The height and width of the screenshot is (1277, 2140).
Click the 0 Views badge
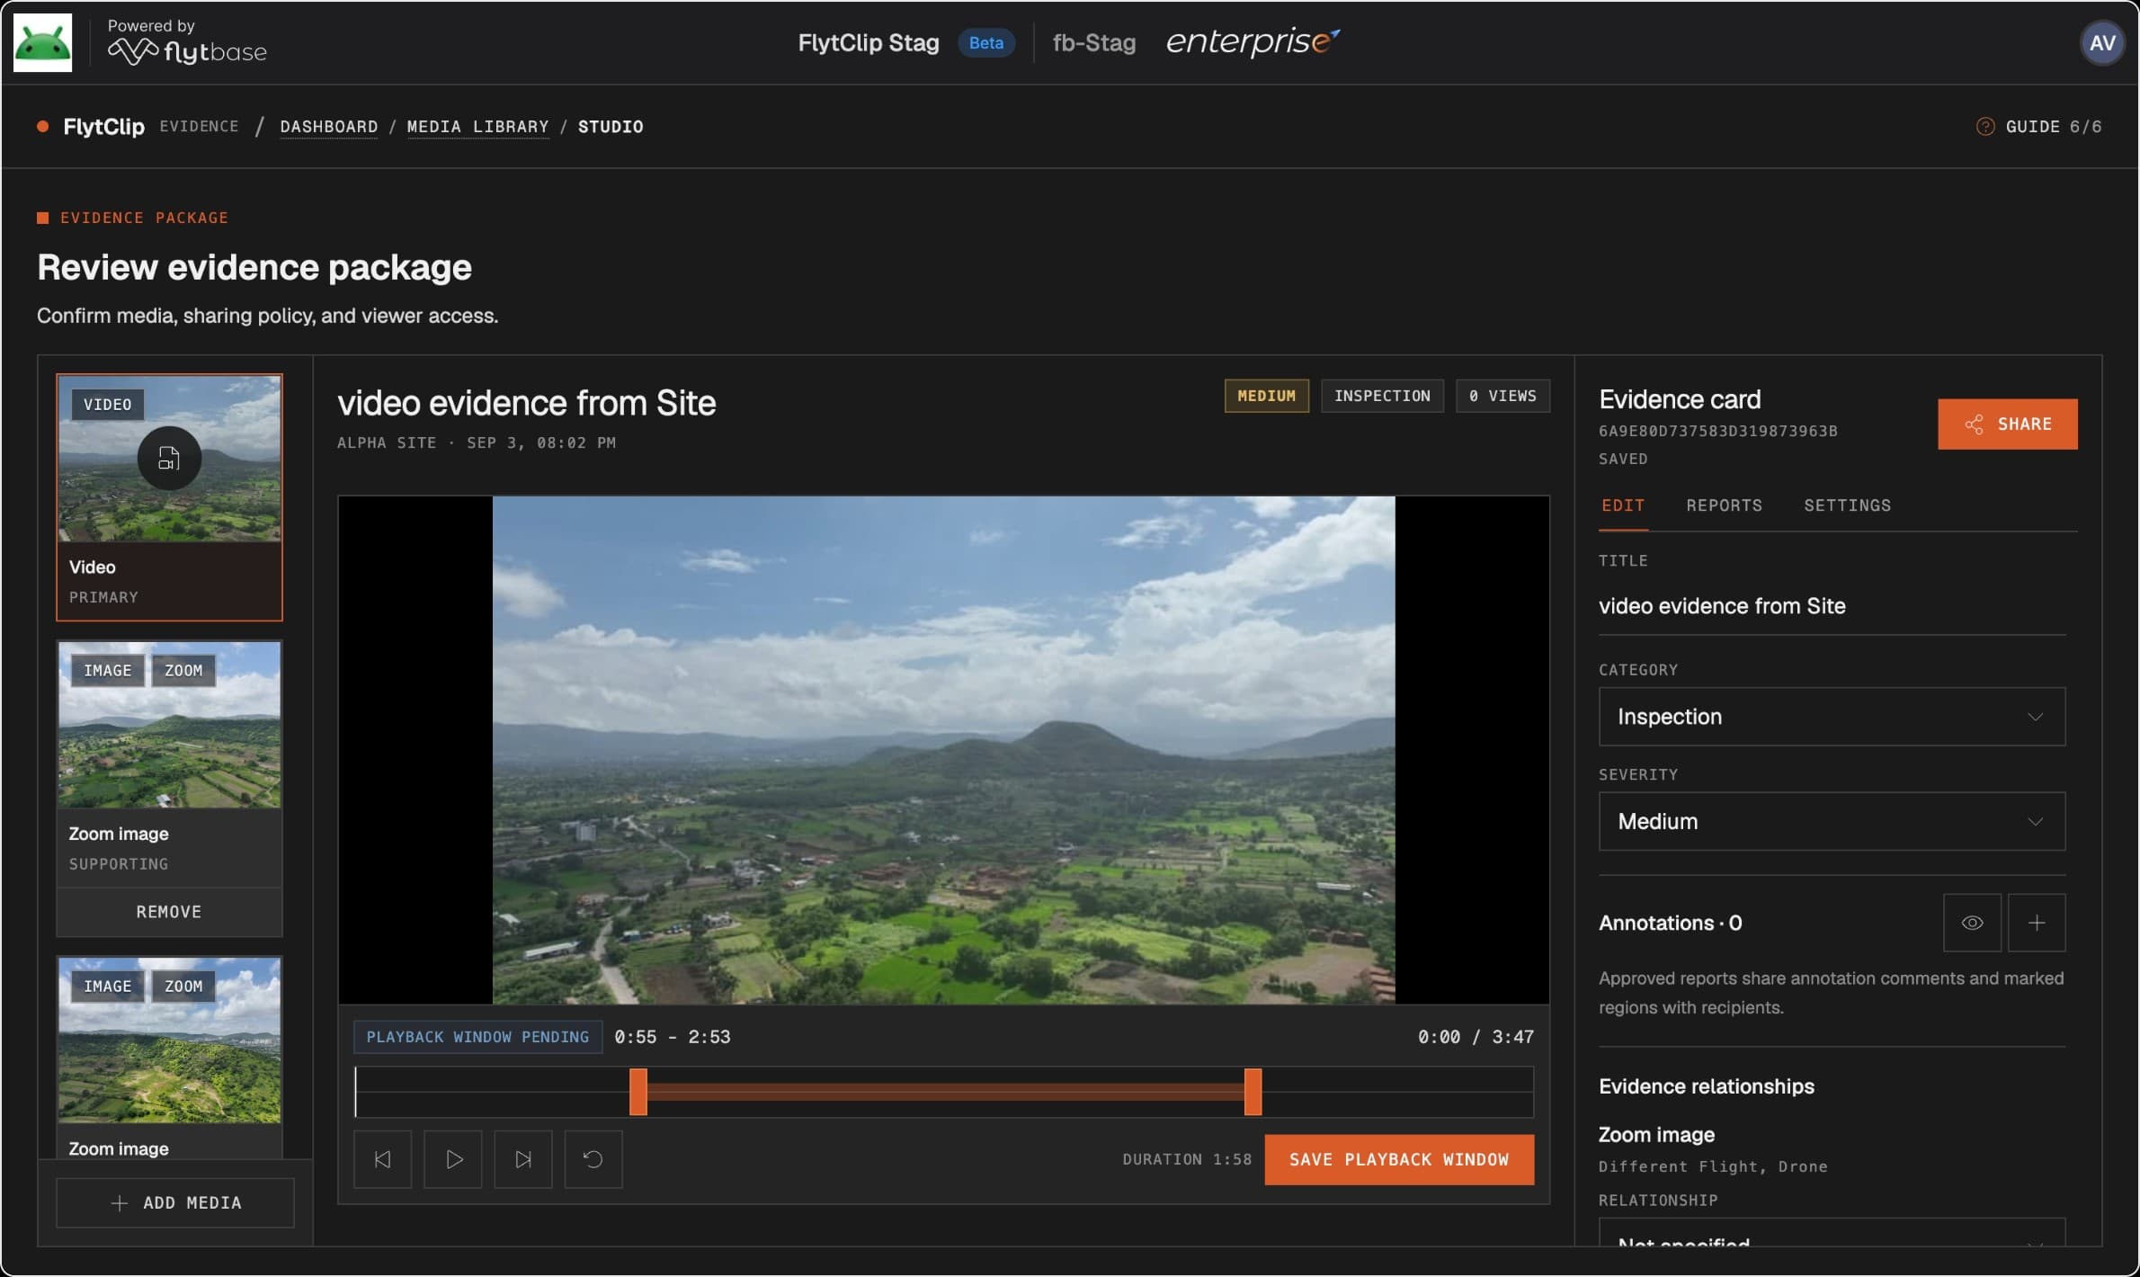(x=1502, y=396)
